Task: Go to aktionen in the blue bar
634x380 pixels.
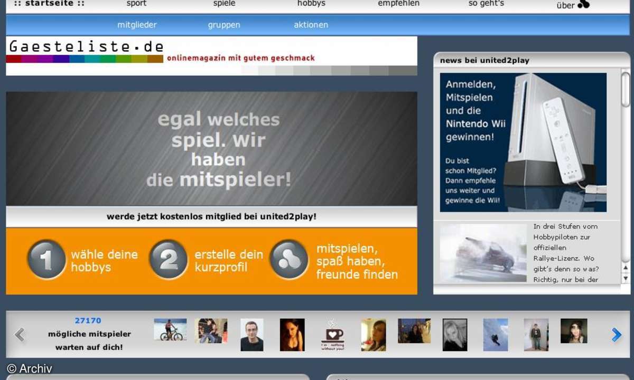Action: 311,25
